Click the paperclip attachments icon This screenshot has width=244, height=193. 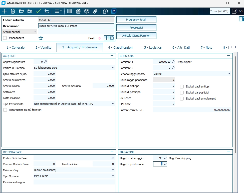click(x=95, y=11)
